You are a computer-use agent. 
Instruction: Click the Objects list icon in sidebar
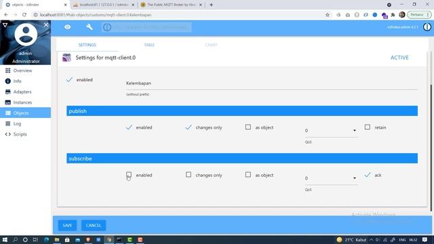point(7,113)
